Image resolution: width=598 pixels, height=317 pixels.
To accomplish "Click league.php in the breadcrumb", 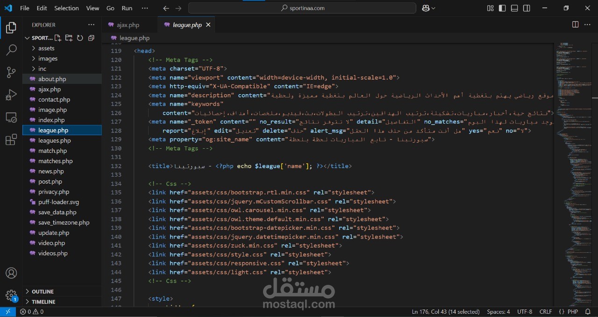I will 135,38.
